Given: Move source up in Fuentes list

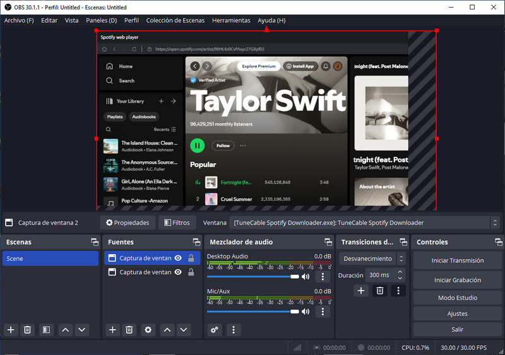Looking at the screenshot, I should point(167,330).
